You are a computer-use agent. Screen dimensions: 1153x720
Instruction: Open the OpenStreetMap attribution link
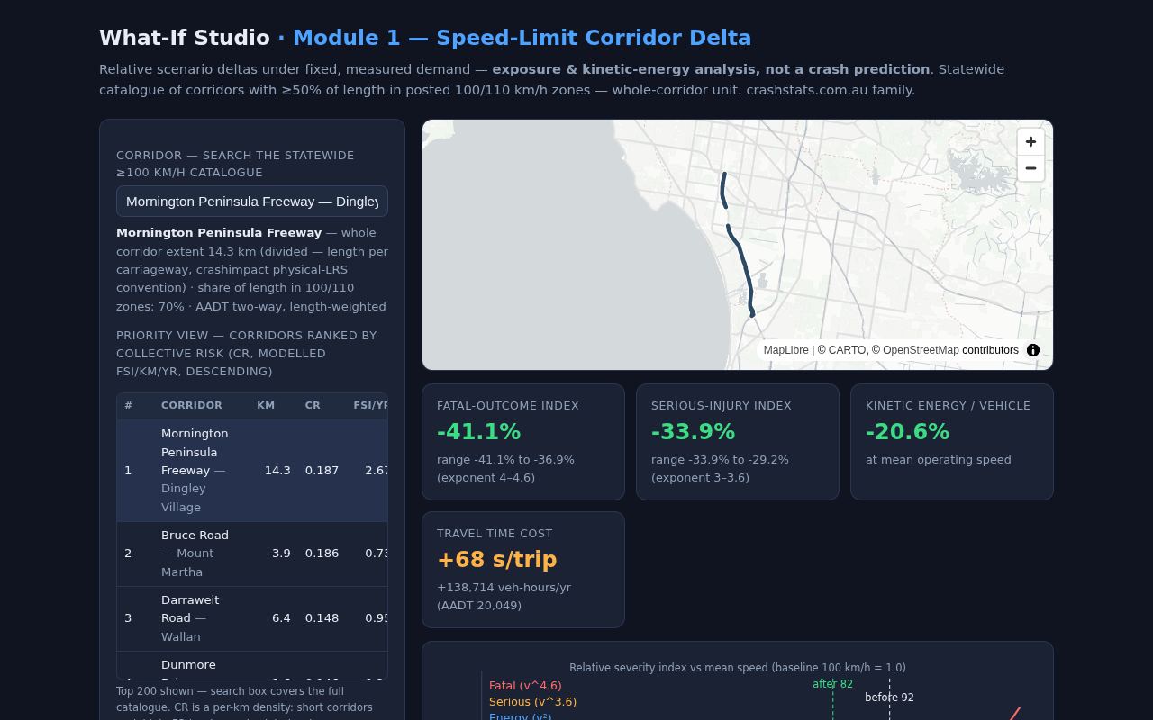(921, 350)
